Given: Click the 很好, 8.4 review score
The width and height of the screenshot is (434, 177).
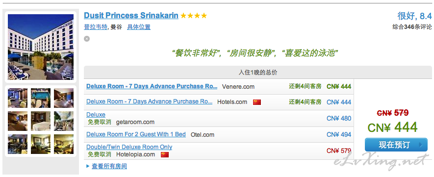Looking at the screenshot, I should pyautogui.click(x=414, y=16).
